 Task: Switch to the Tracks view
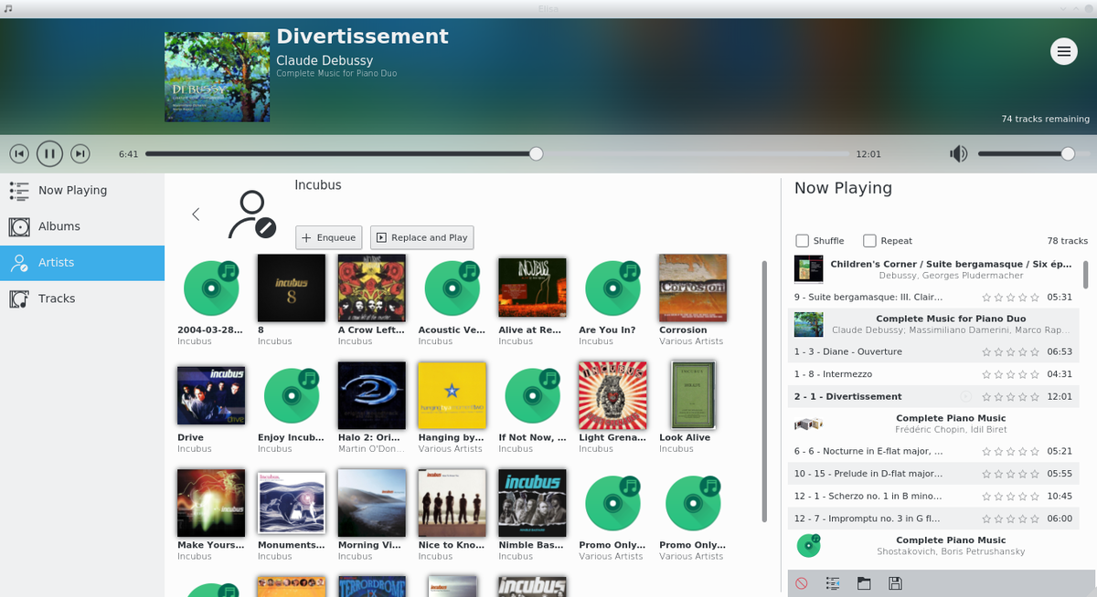coord(57,298)
